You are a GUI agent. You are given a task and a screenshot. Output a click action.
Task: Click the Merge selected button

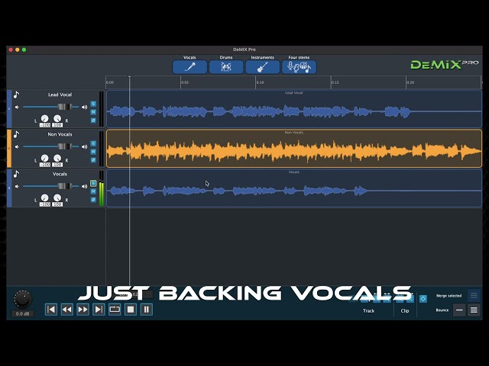474,296
